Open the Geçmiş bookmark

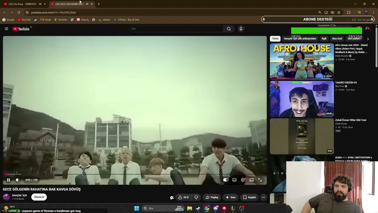[x=83, y=20]
